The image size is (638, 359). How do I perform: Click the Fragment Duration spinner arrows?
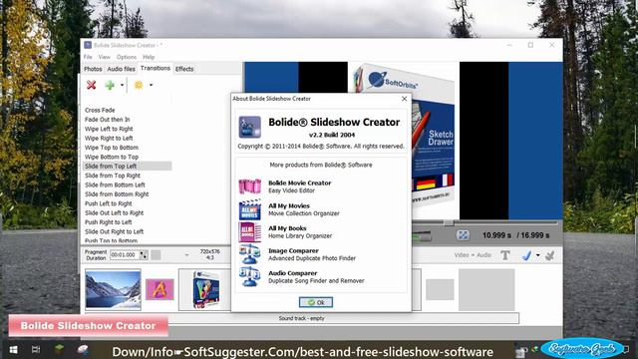point(144,255)
